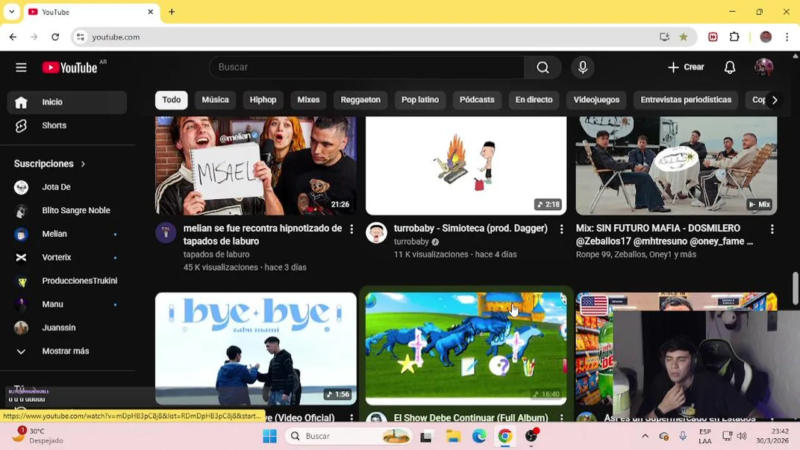The image size is (800, 450).
Task: Start voice search with microphone icon
Action: tap(582, 67)
